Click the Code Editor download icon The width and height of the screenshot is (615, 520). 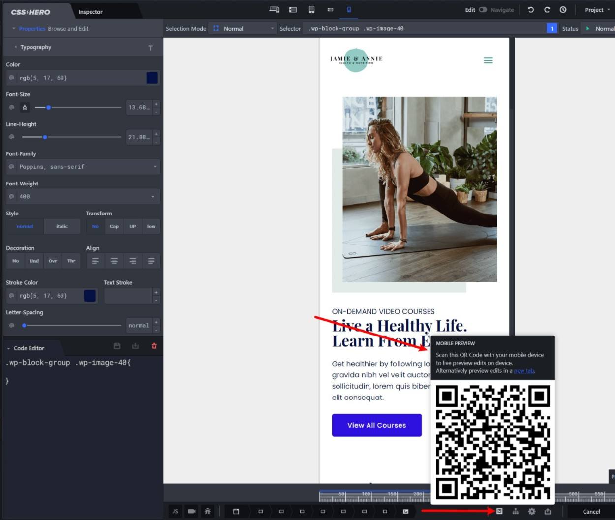click(x=135, y=346)
